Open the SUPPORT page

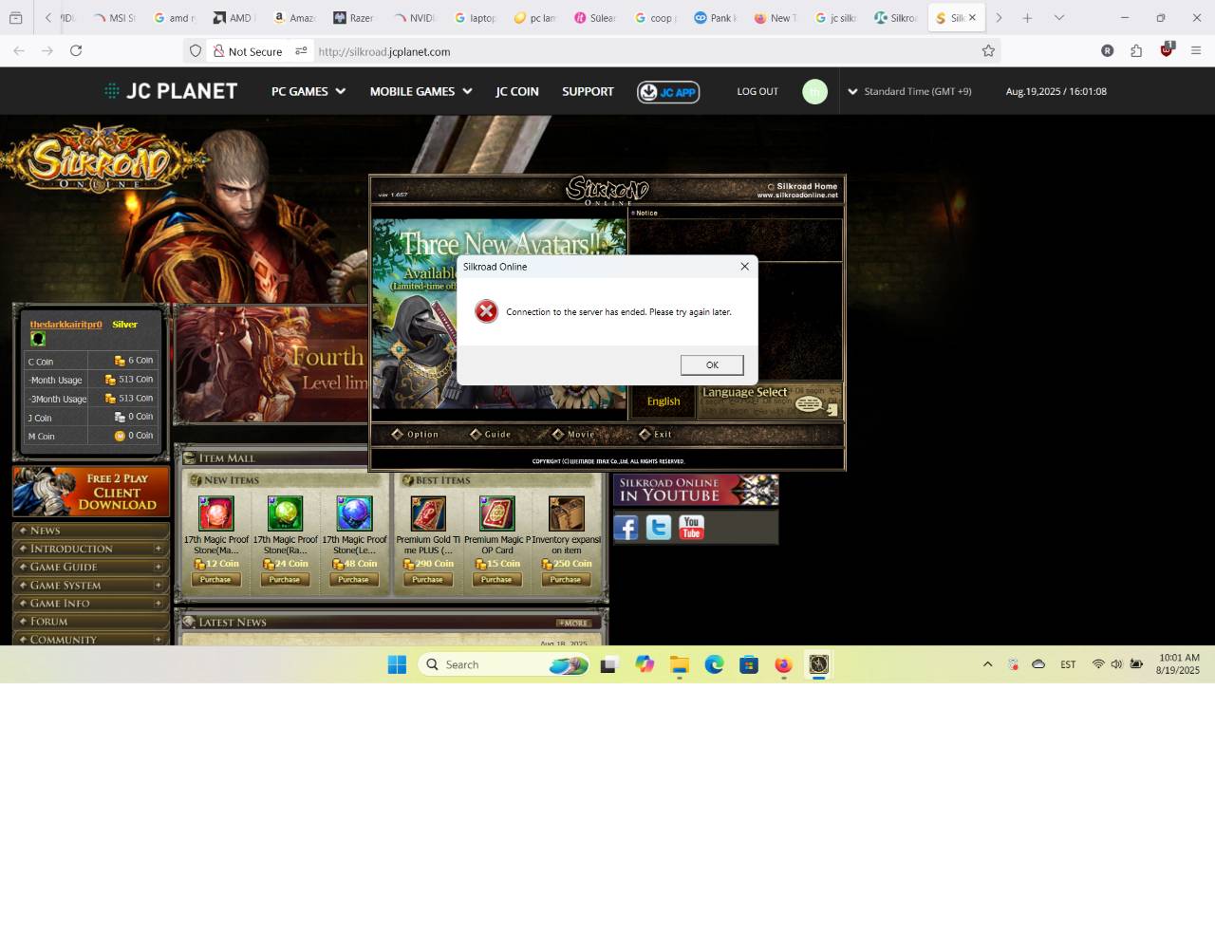pos(588,91)
